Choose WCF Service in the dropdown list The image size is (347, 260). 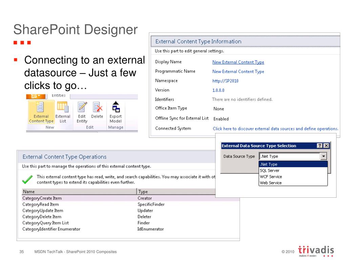293,177
